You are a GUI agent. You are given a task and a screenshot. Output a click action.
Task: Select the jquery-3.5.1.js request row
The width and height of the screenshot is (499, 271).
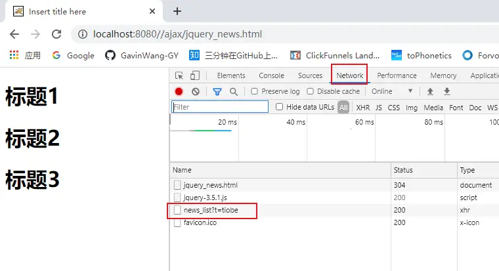pyautogui.click(x=334, y=198)
